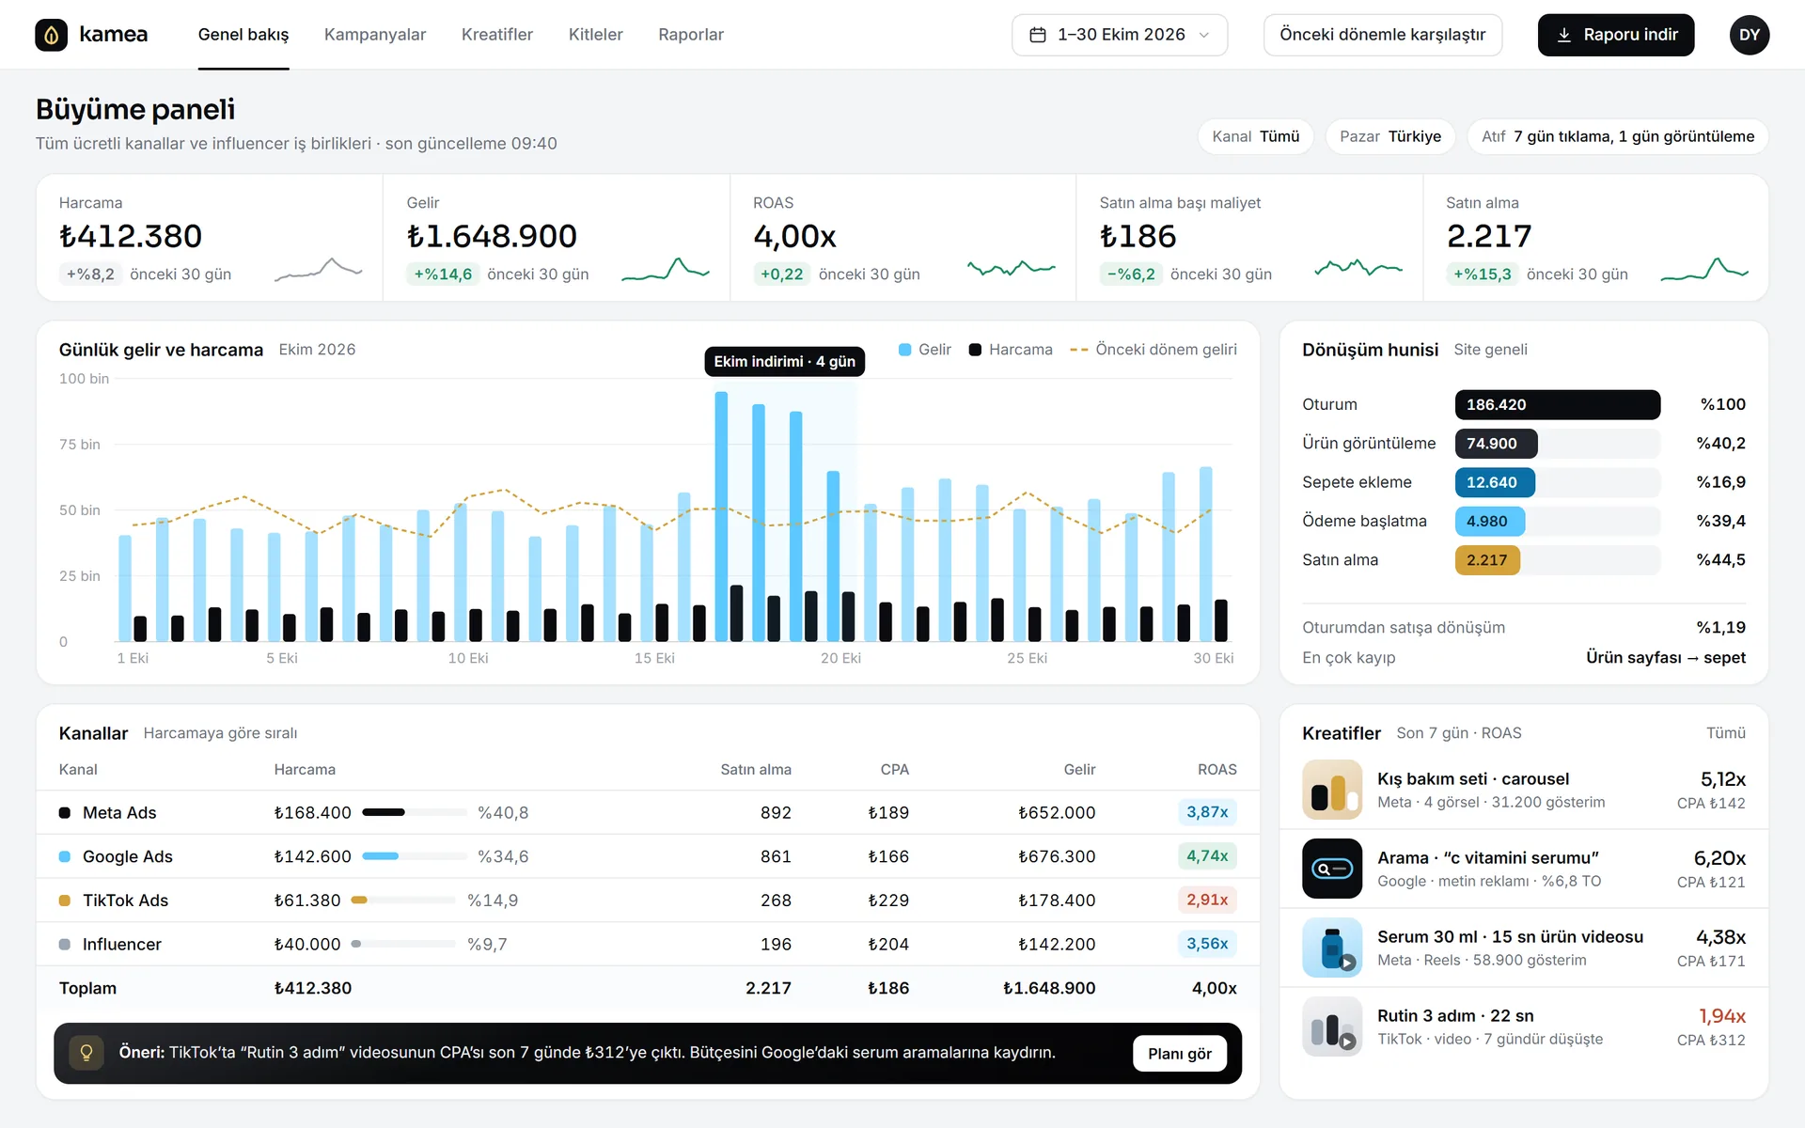Click the Satın alma 2.217 funnel bar
Viewport: 1805px width, 1128px height.
click(x=1487, y=560)
